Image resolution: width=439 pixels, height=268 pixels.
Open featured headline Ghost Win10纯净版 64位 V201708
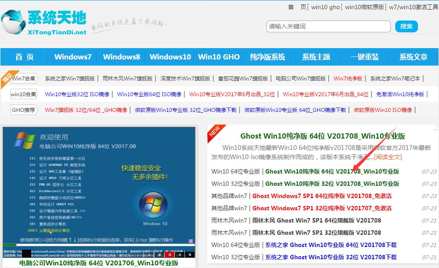(x=323, y=136)
